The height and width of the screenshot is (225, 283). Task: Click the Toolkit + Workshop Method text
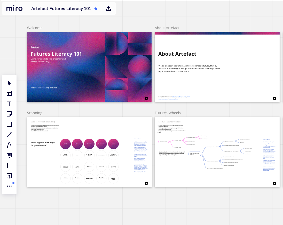44,88
